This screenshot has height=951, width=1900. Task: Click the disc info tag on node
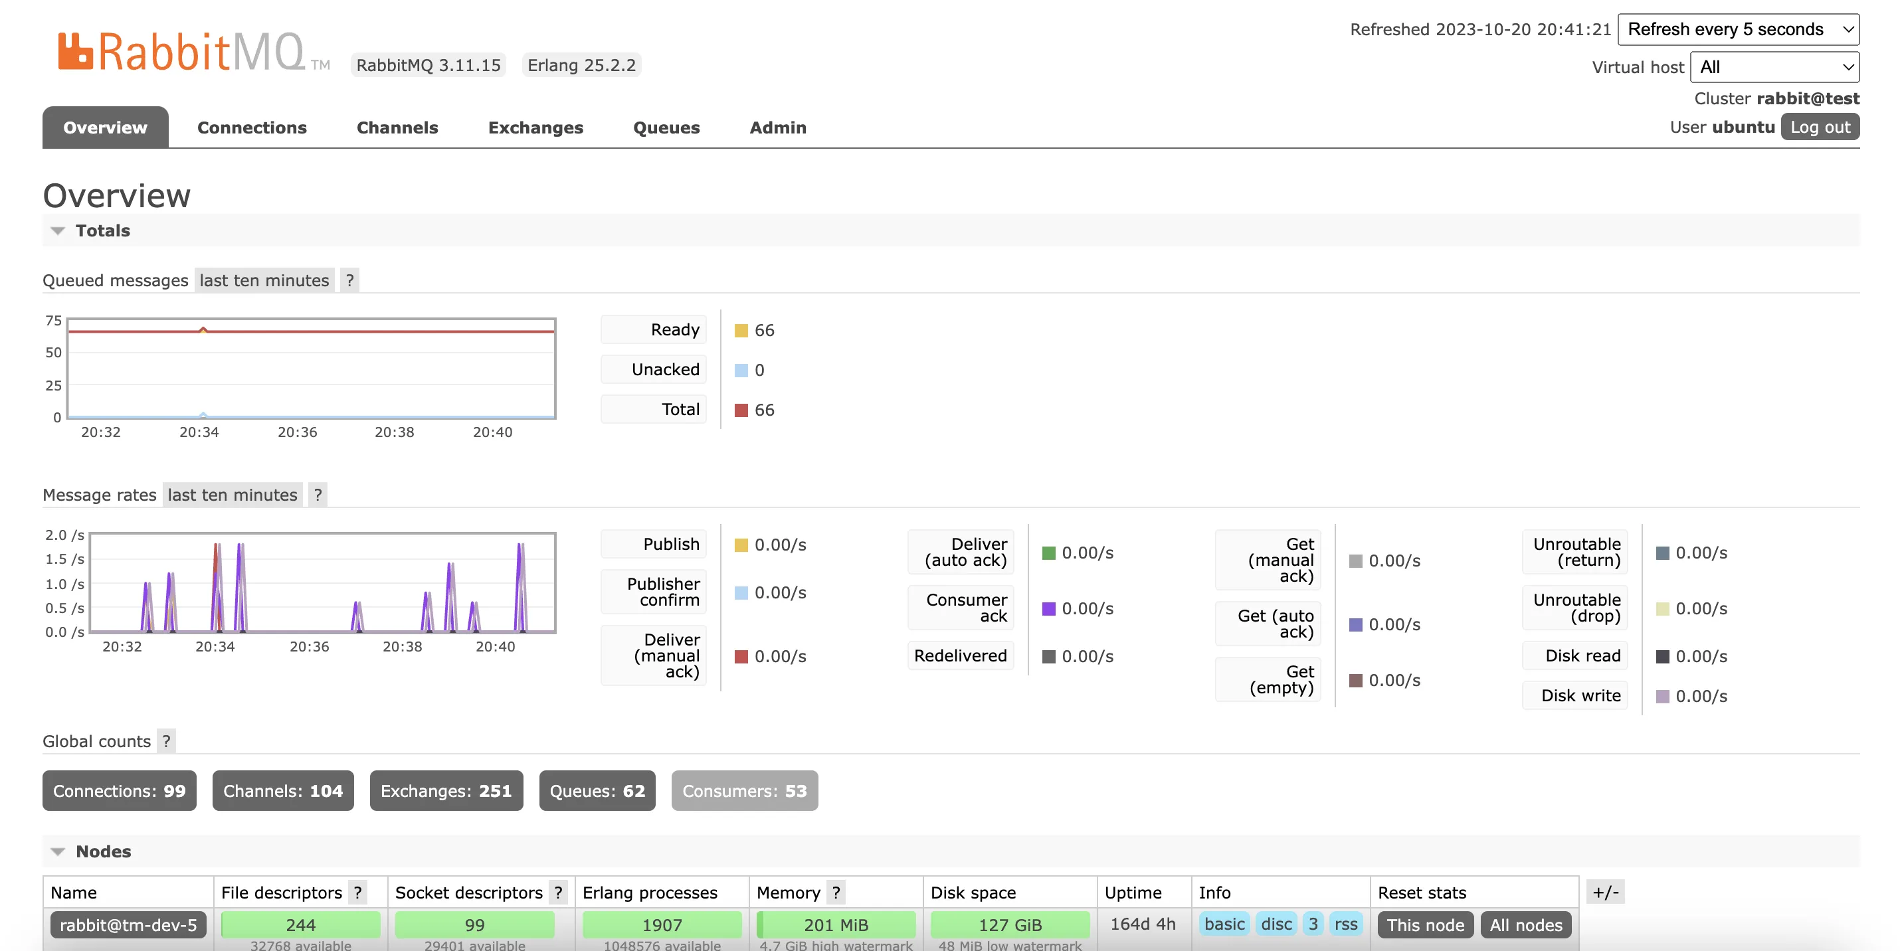(x=1278, y=924)
